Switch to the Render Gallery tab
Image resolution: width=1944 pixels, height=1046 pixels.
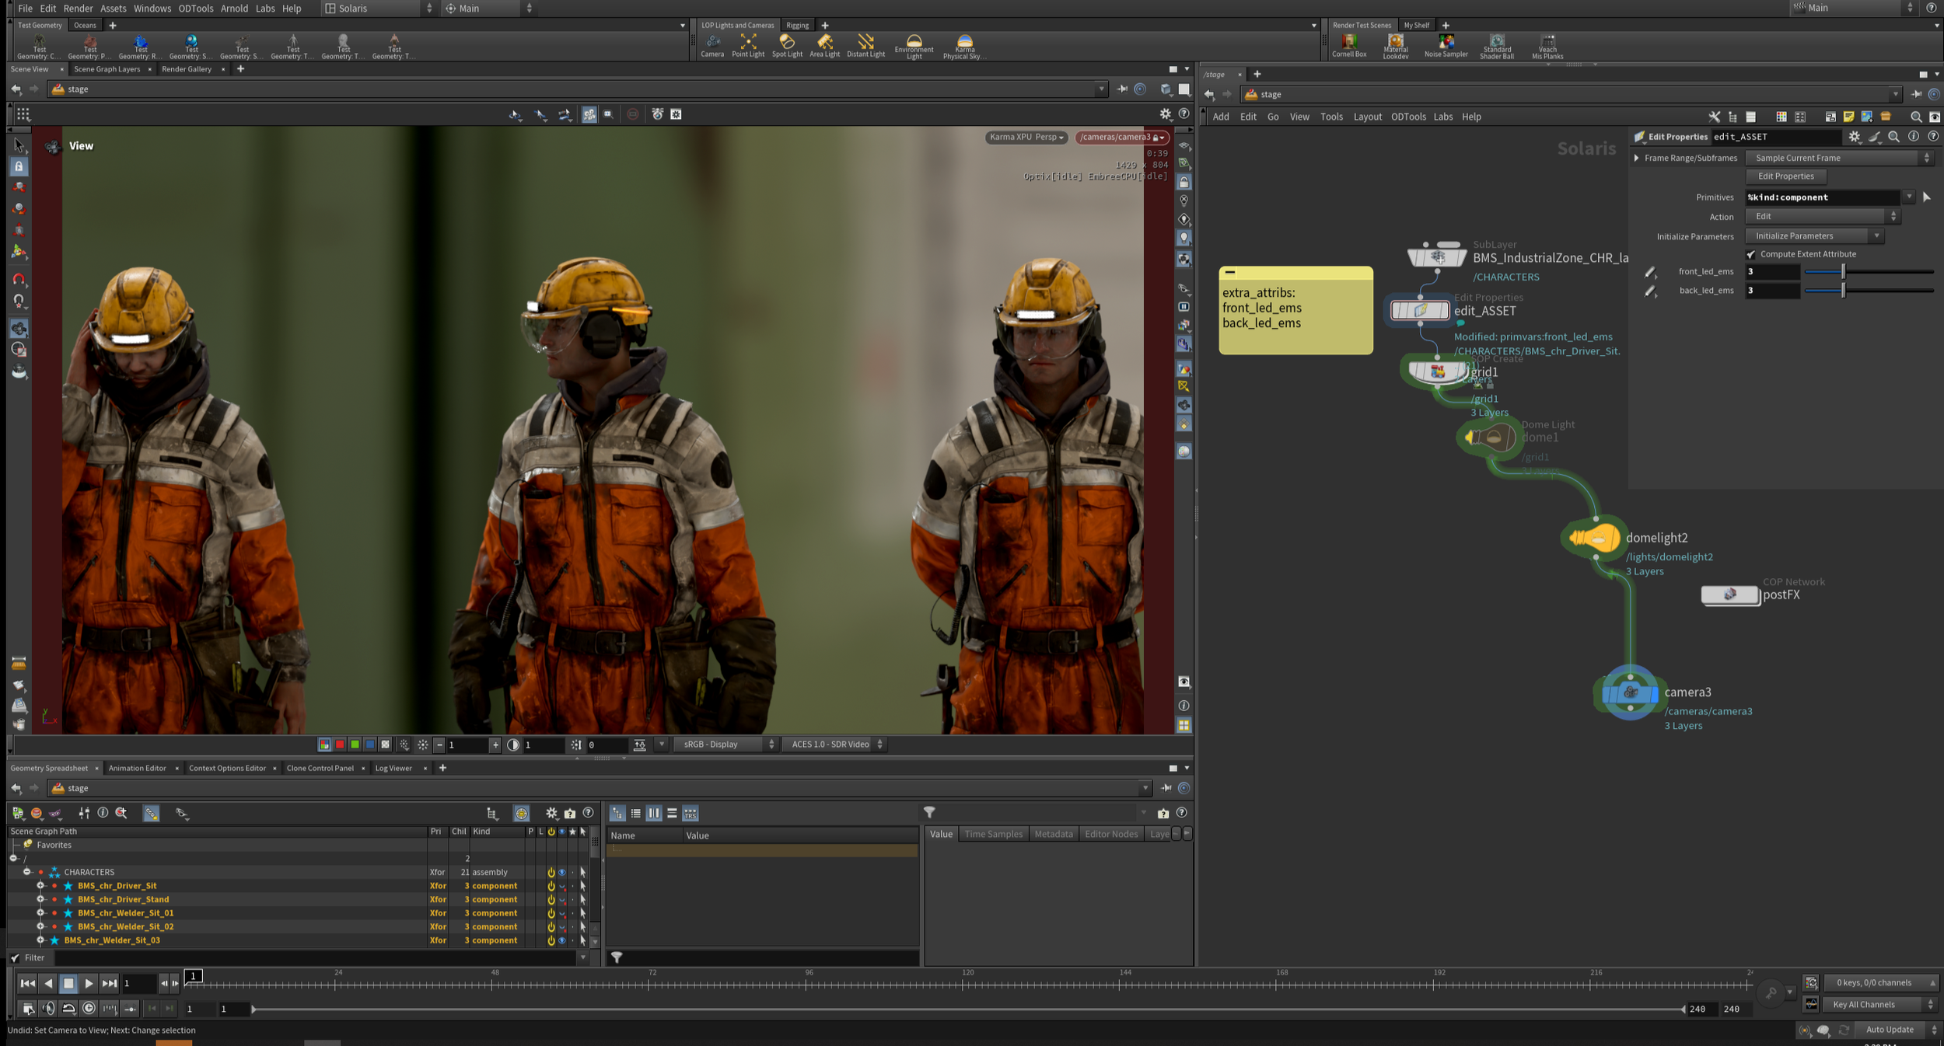187,69
